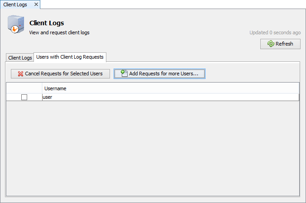Tick the checkbox for user row
The height and width of the screenshot is (203, 306).
(24, 97)
